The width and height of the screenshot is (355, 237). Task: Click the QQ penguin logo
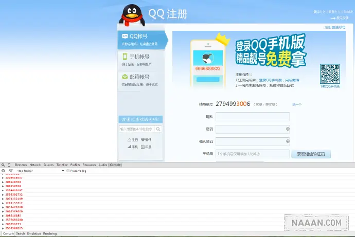click(x=132, y=15)
